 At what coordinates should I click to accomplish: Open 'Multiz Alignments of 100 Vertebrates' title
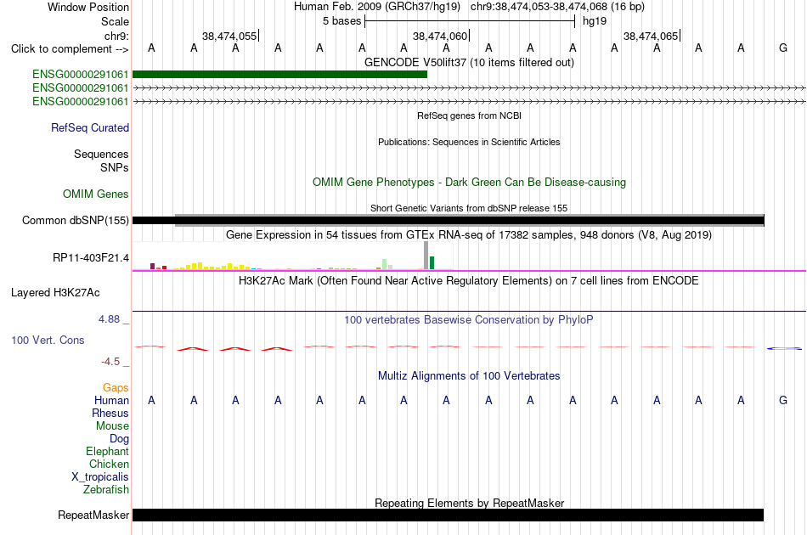(x=469, y=376)
